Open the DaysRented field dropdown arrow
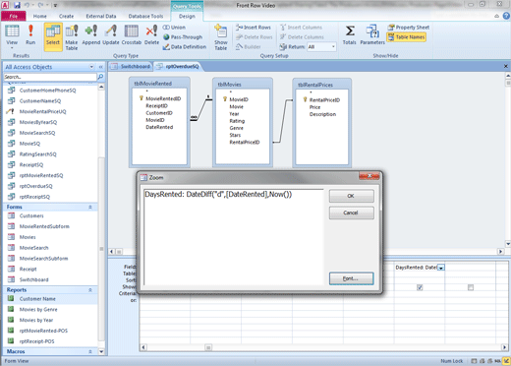The image size is (511, 366). coord(441,268)
